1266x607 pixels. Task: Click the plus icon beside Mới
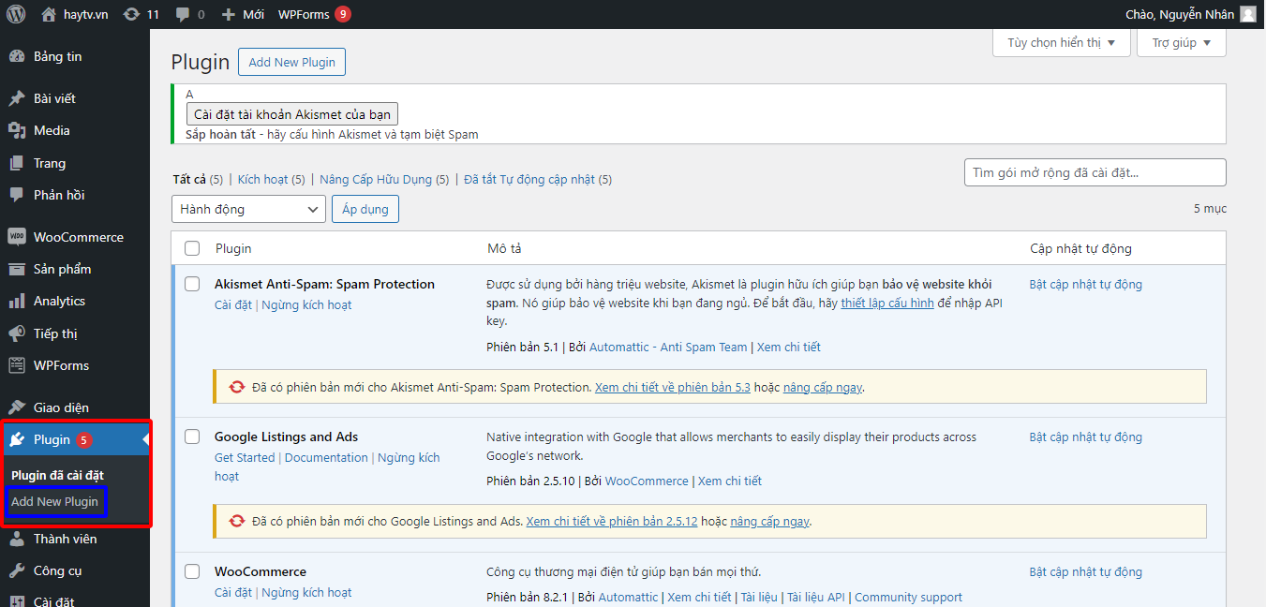[229, 15]
